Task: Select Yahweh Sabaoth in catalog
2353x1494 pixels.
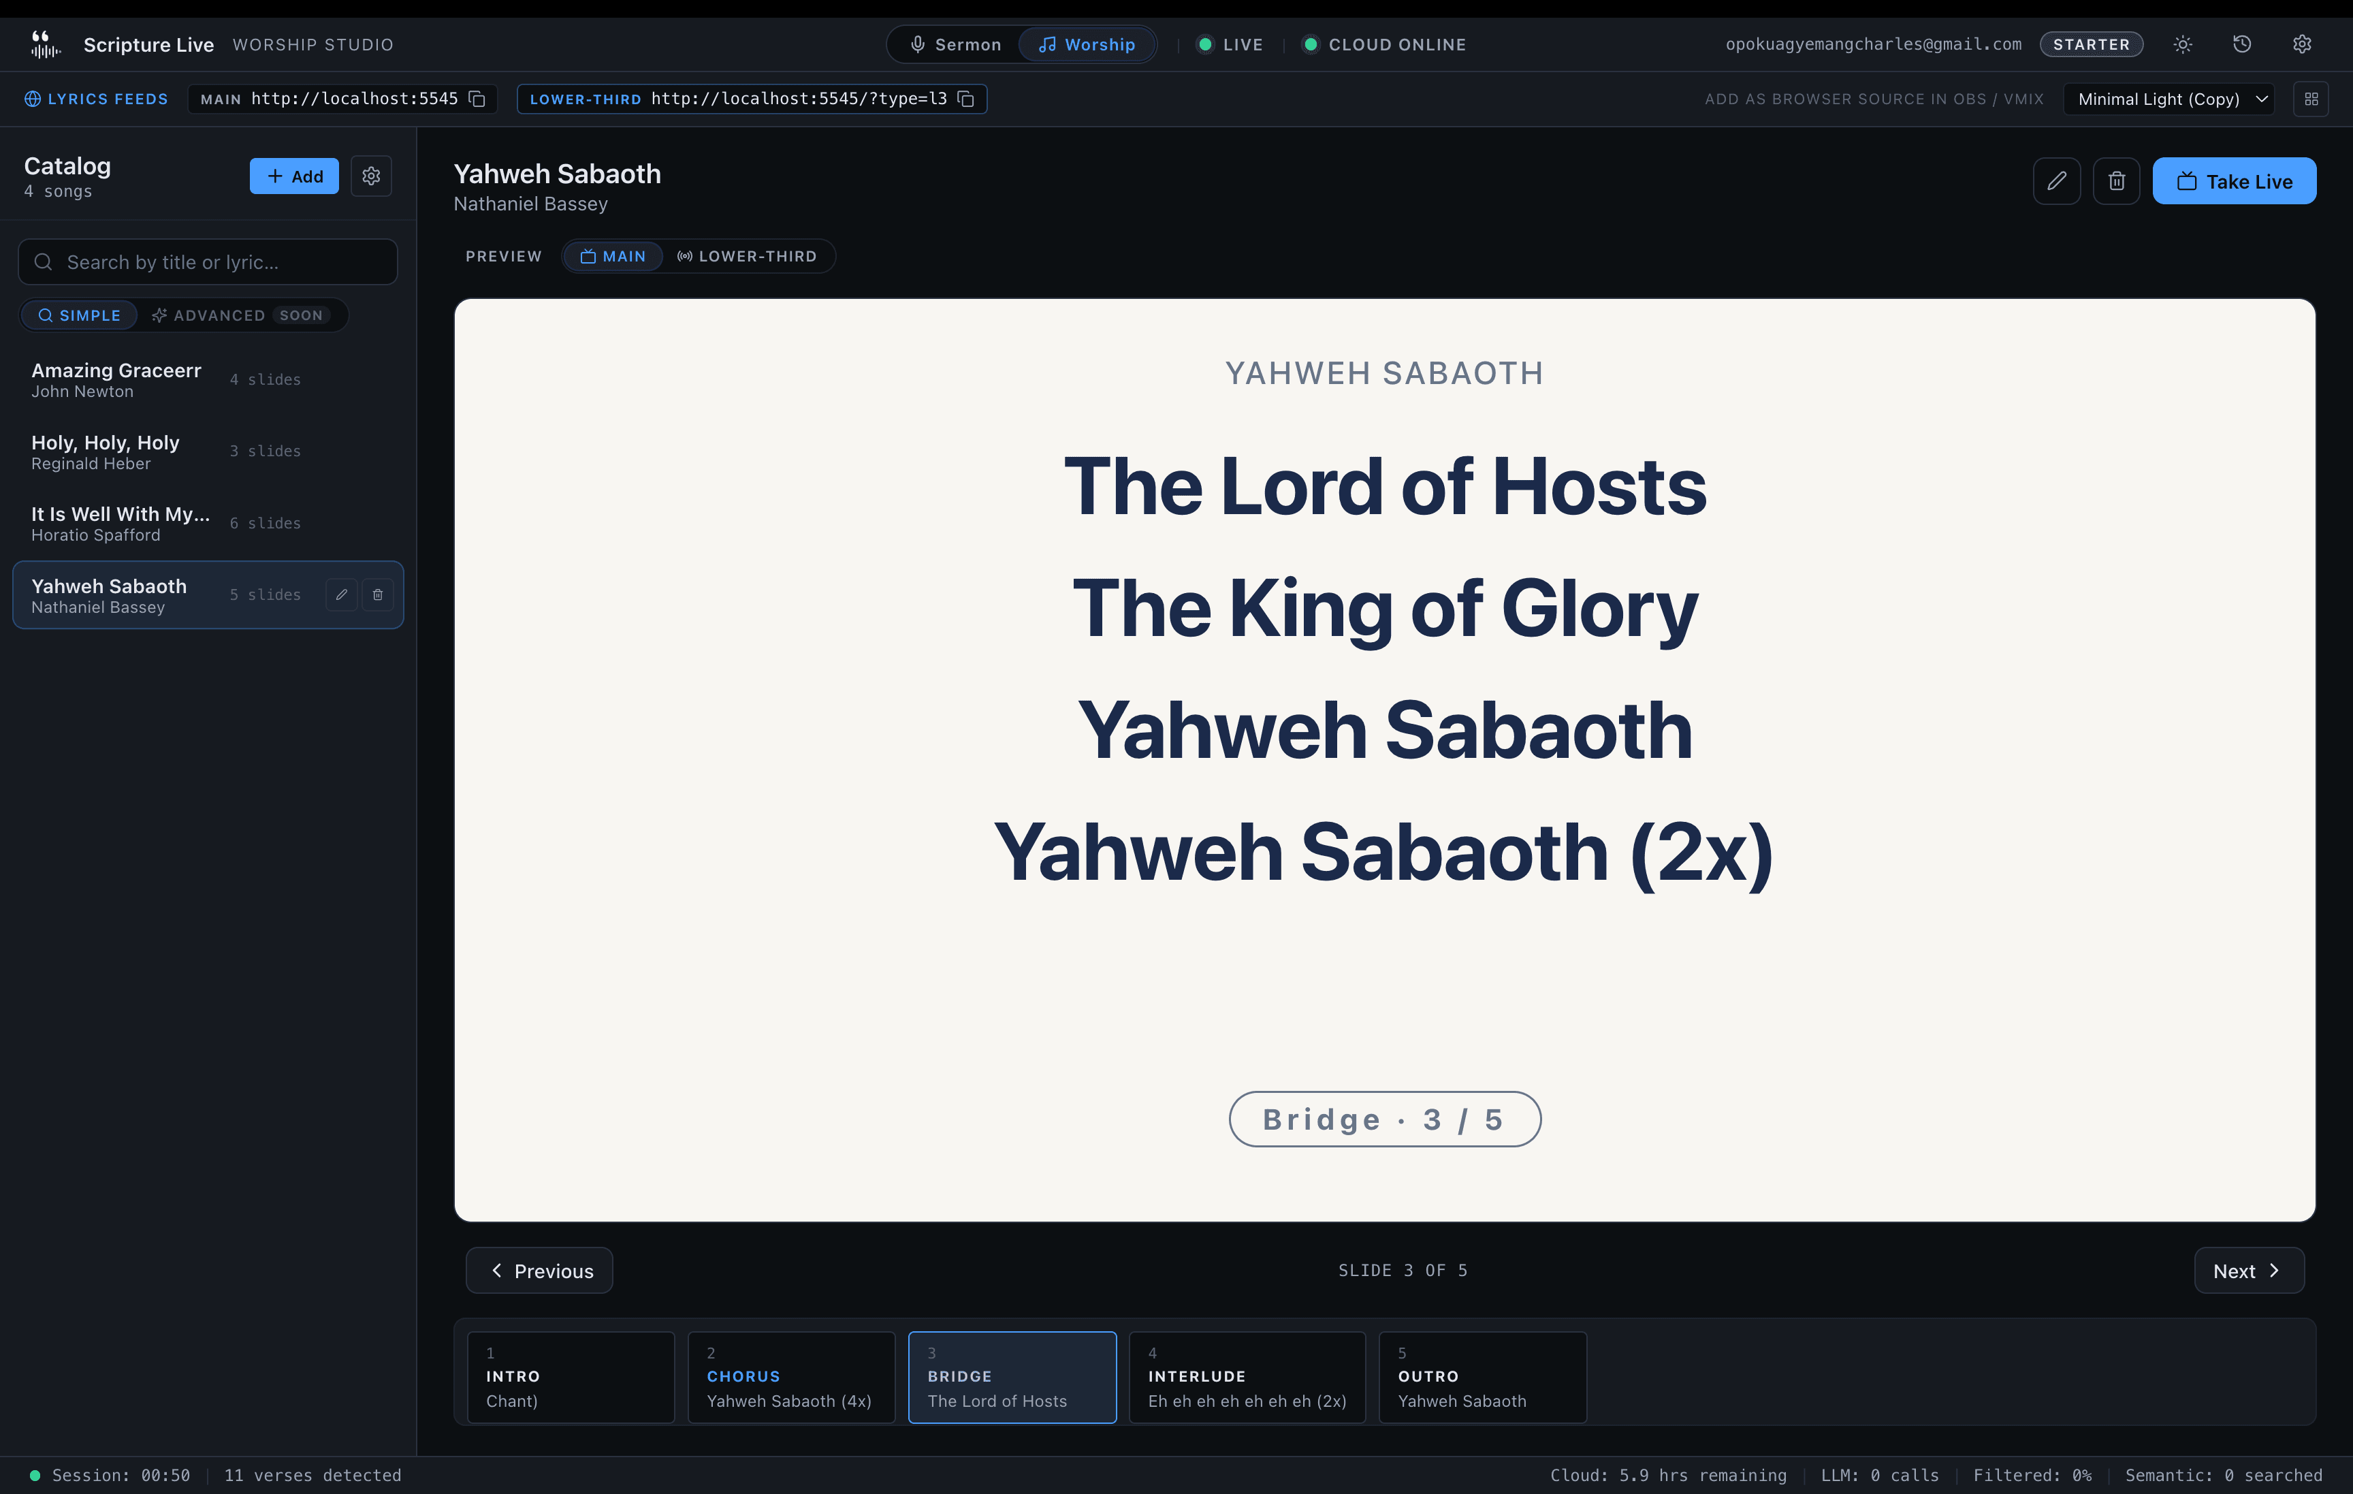Action: click(x=208, y=594)
